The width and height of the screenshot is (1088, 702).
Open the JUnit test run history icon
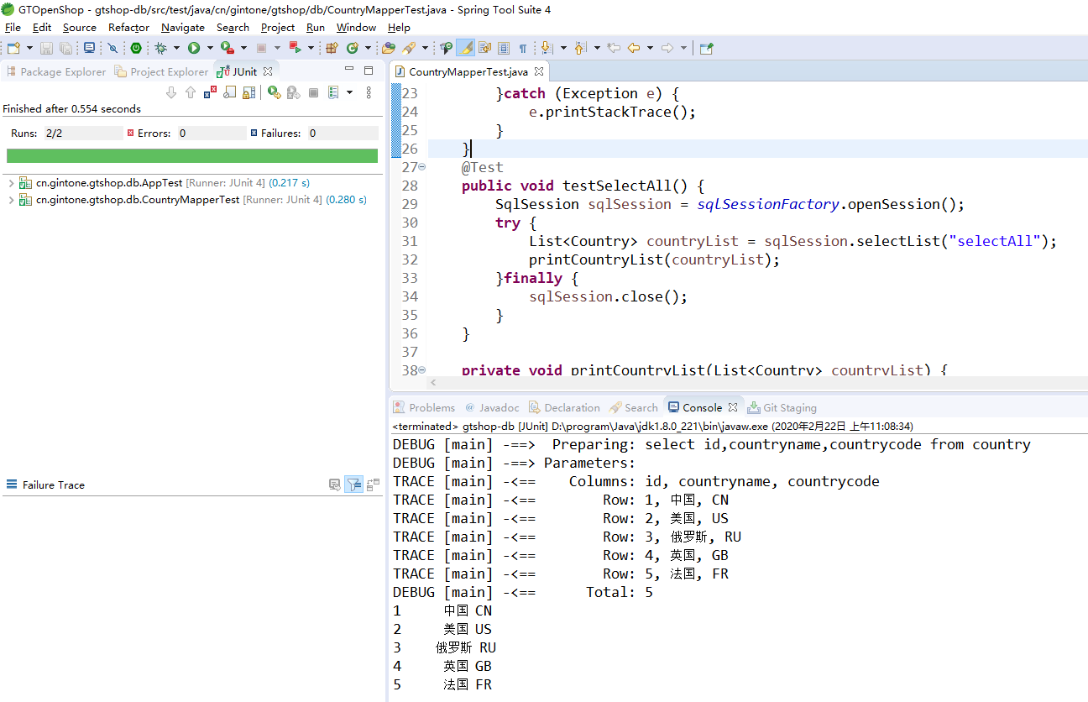pos(333,93)
